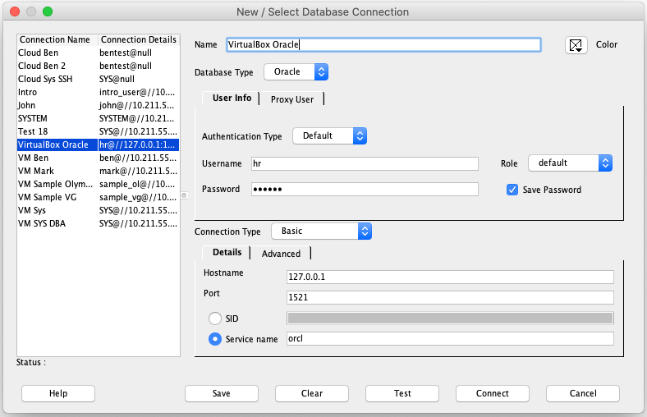Open the Database Type dropdown
The height and width of the screenshot is (417, 647).
tap(296, 72)
